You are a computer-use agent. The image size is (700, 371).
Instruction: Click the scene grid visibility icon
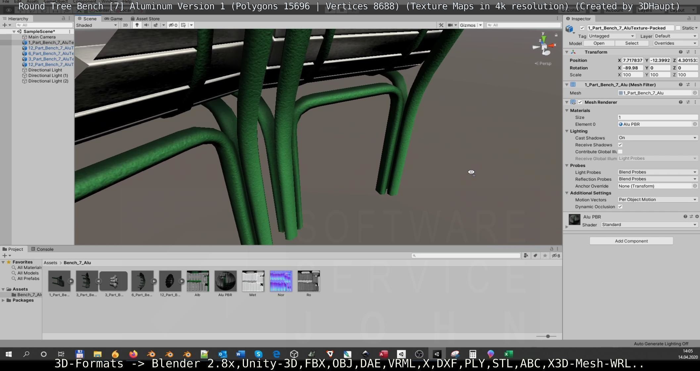(183, 25)
